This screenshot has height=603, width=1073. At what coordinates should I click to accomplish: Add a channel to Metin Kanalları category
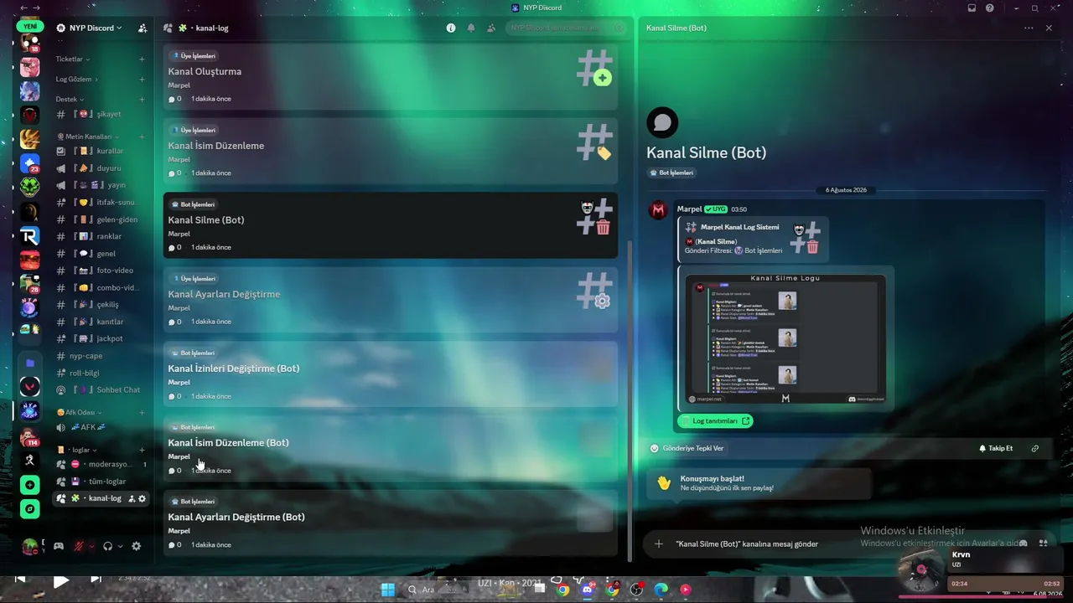click(142, 137)
